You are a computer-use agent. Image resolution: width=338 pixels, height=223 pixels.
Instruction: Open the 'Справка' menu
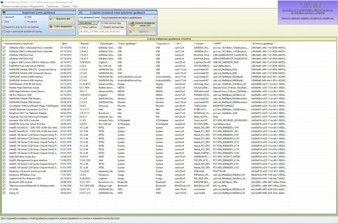(66, 6)
